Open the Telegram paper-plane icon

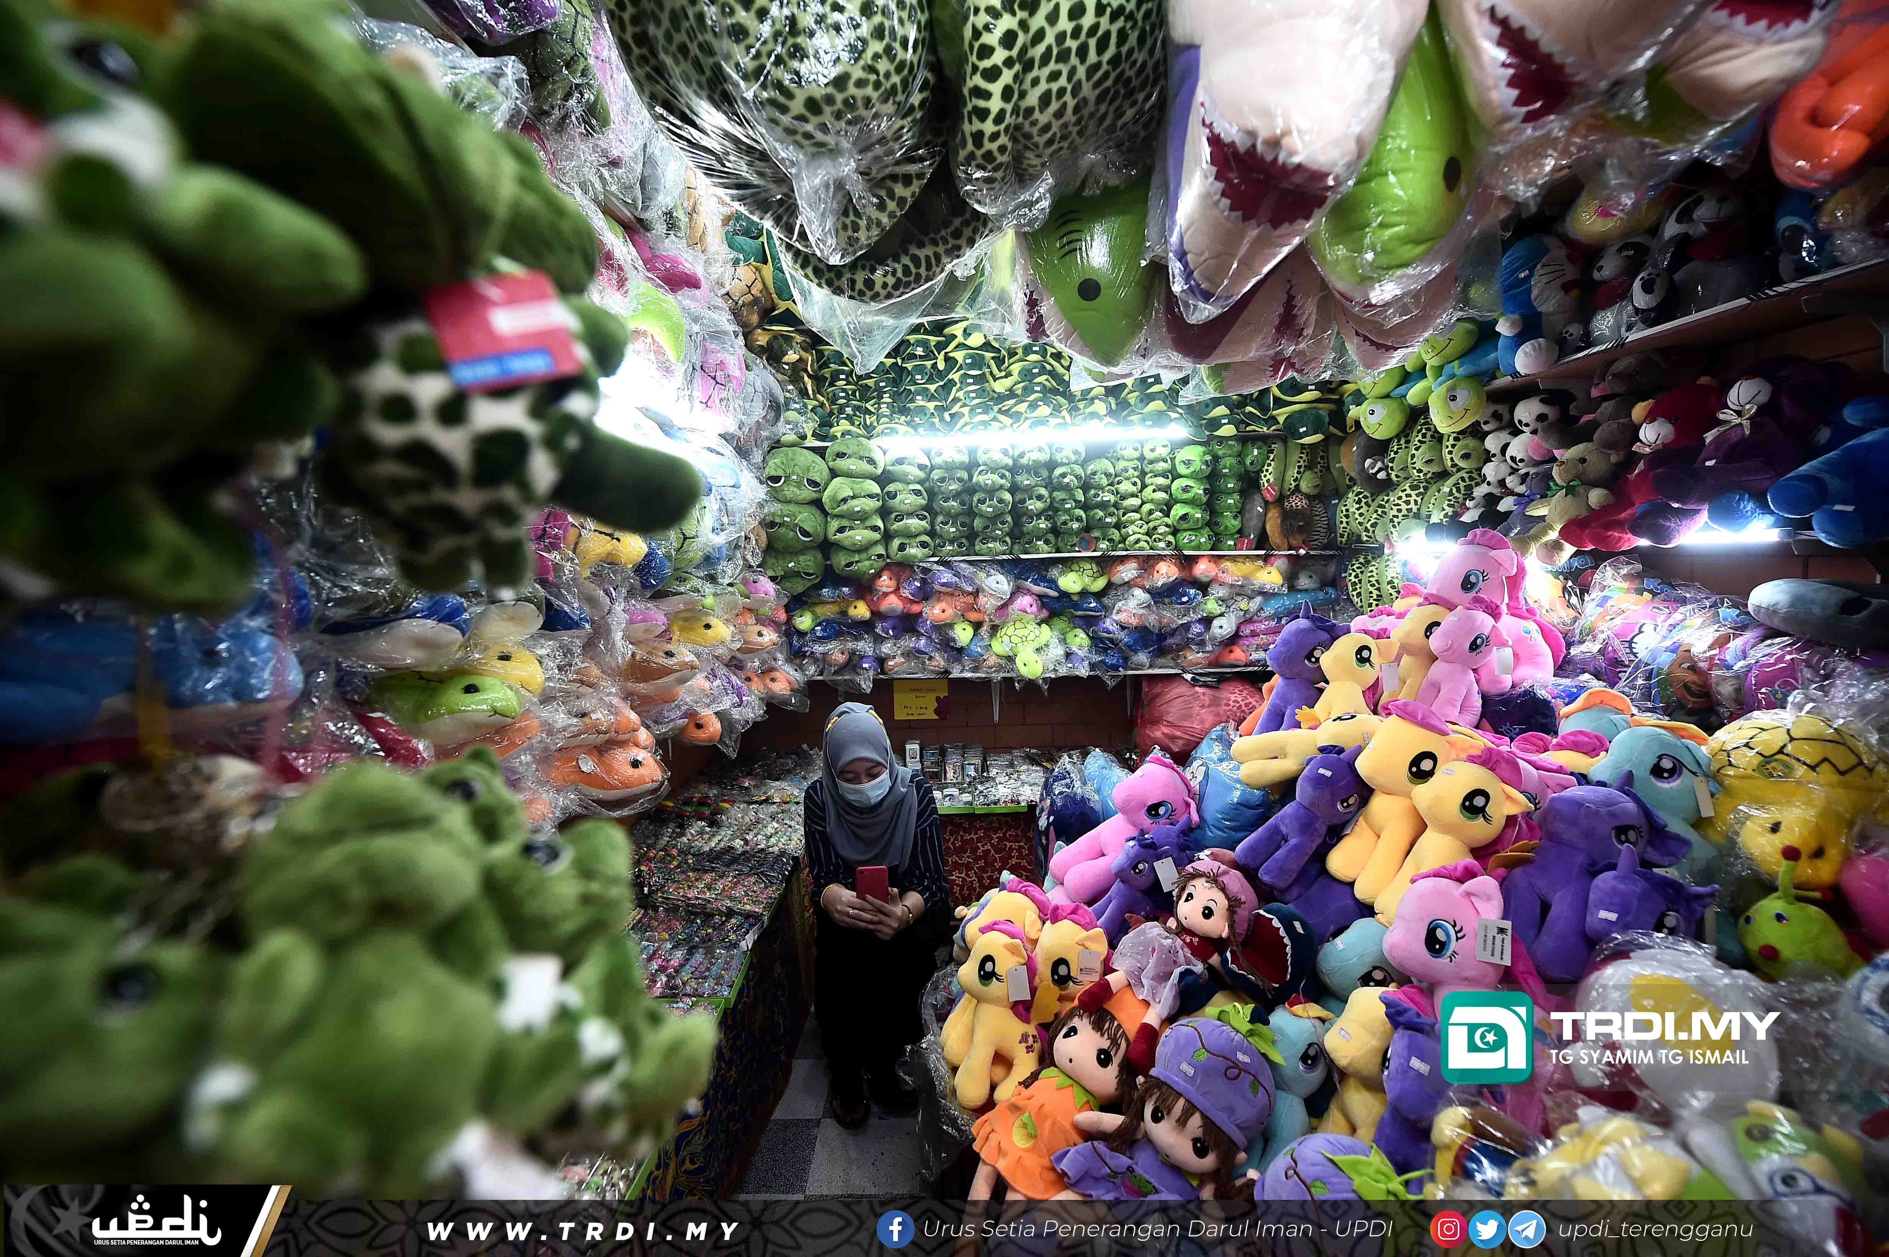click(x=1527, y=1229)
